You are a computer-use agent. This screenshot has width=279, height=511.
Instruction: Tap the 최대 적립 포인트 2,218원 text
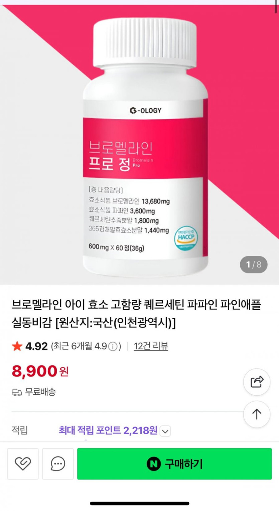(108, 430)
